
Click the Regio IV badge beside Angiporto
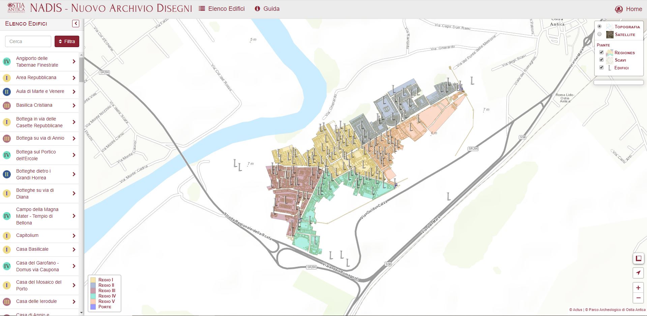7,62
